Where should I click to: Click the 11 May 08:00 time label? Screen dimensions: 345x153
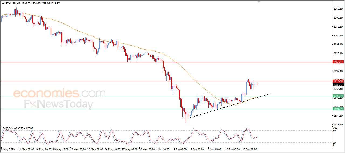pos(26,149)
